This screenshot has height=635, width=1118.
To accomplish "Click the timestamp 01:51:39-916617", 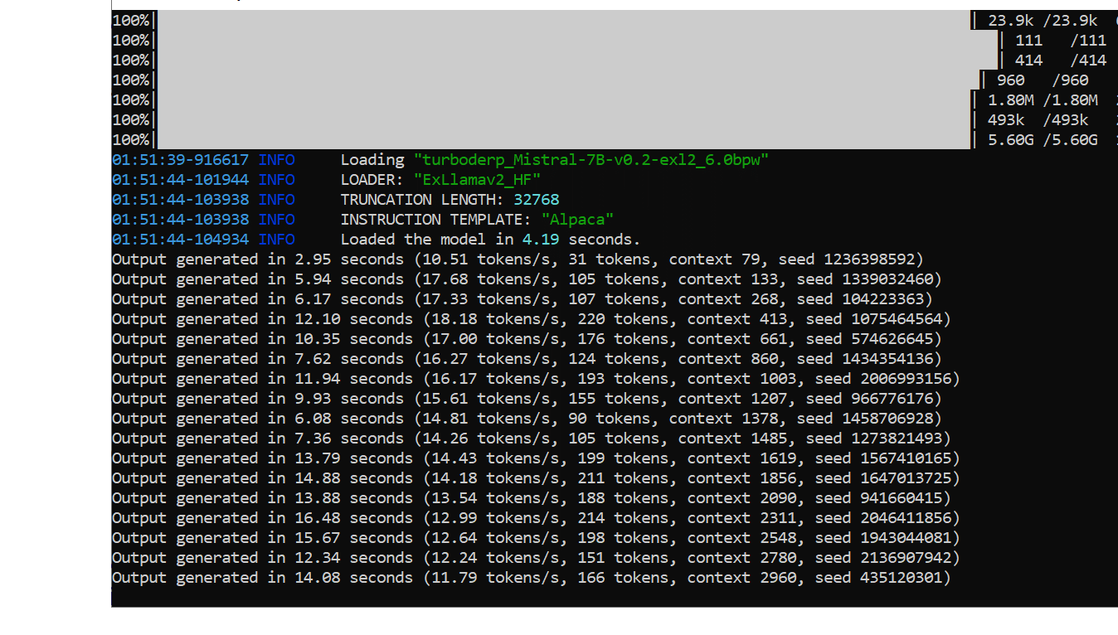I will [180, 160].
